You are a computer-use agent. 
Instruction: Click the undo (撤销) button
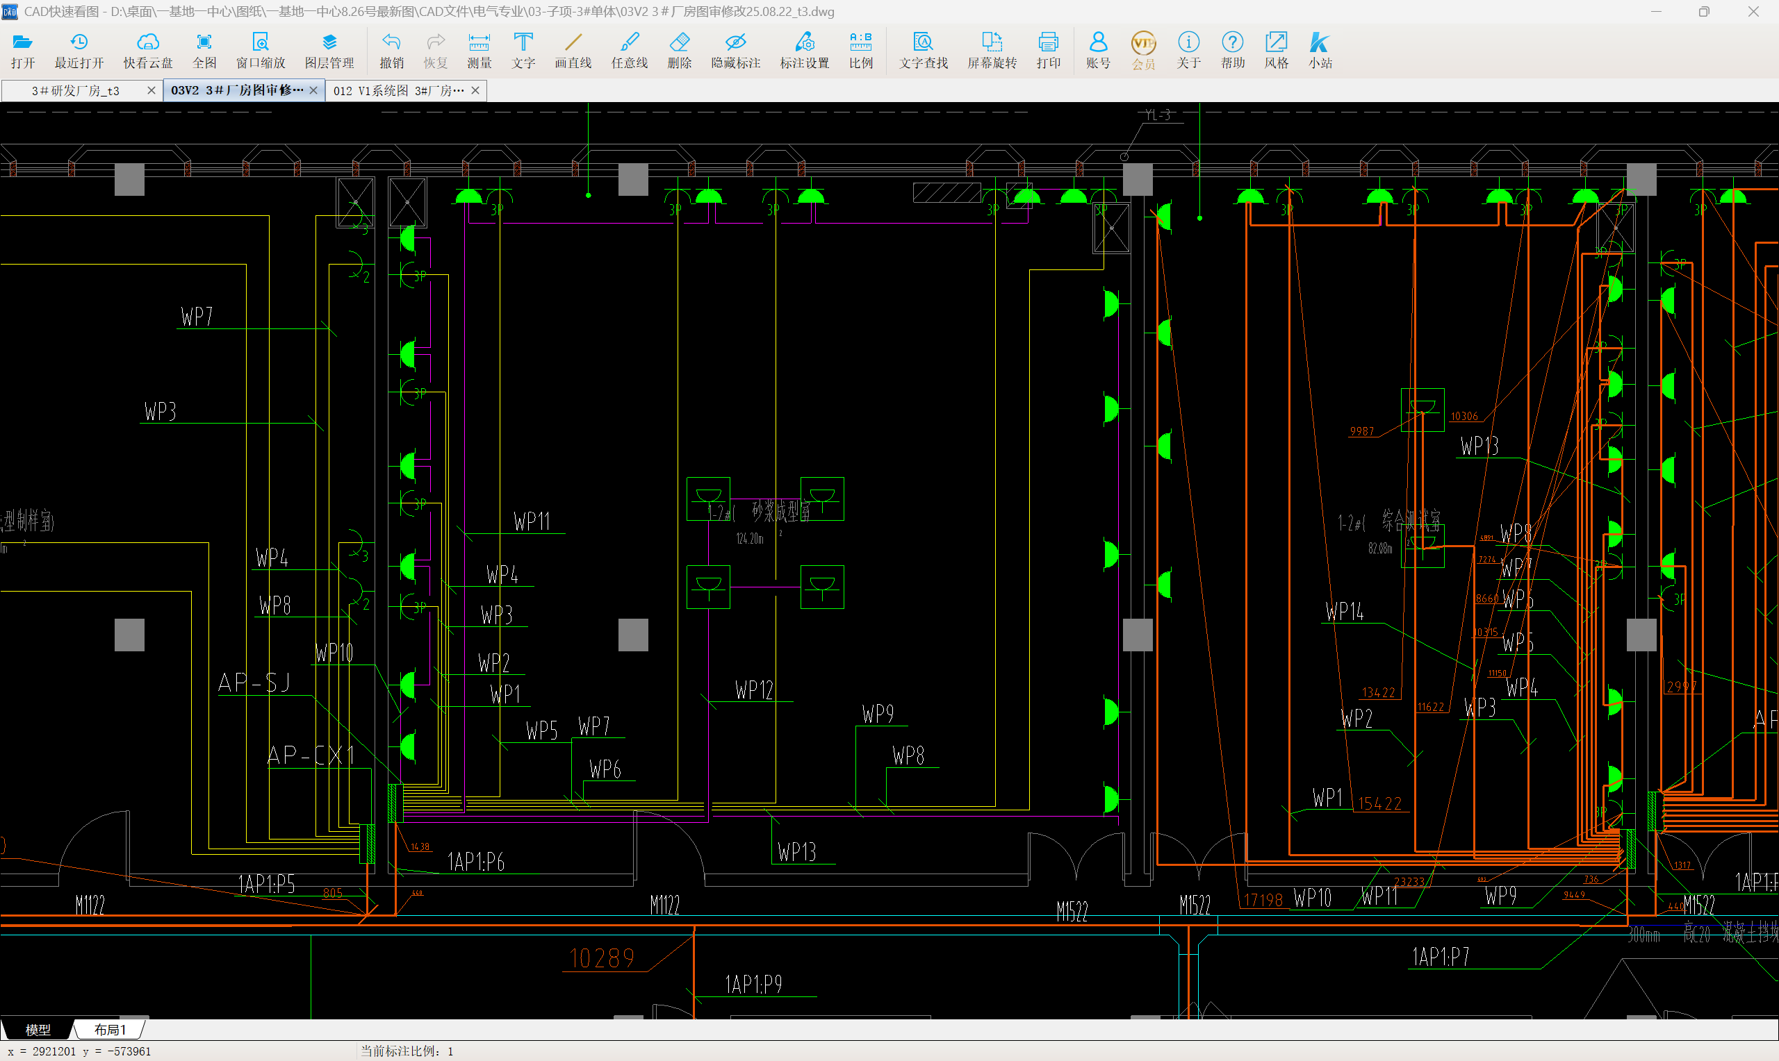pyautogui.click(x=391, y=50)
